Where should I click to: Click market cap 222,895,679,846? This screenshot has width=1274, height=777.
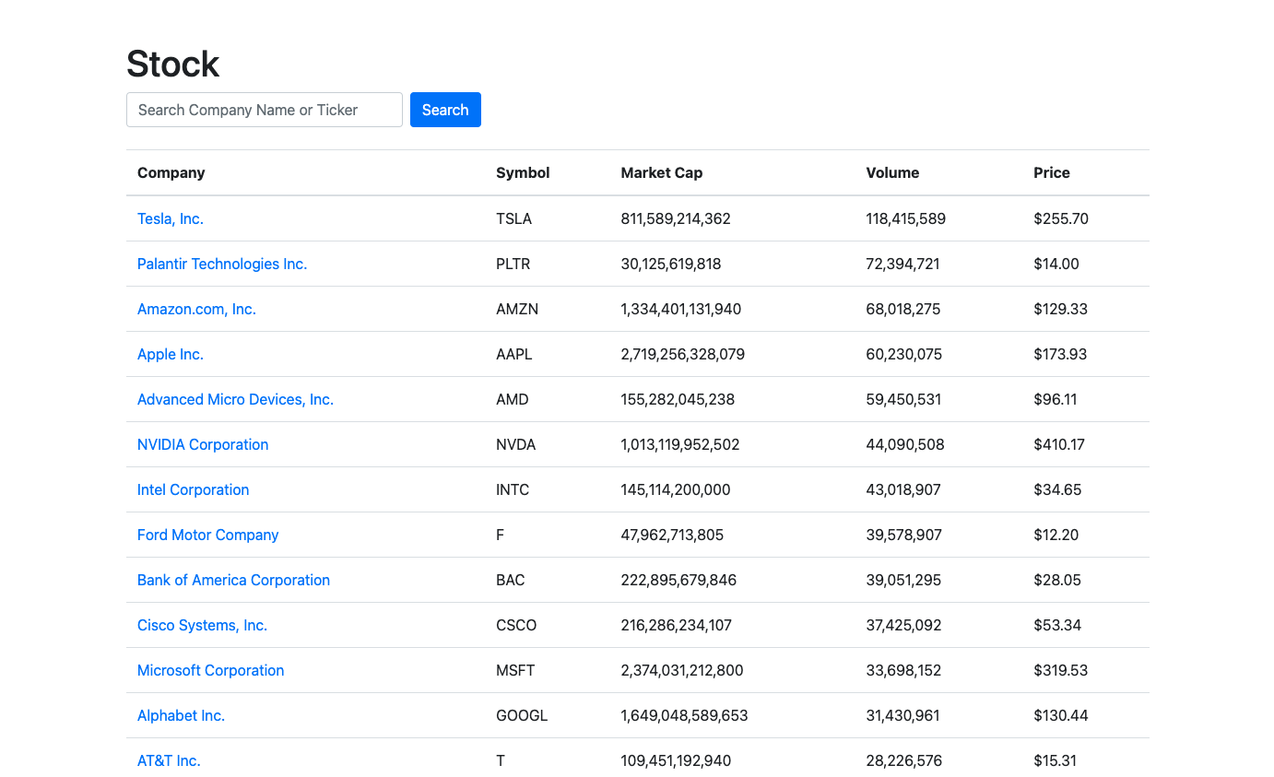click(679, 580)
